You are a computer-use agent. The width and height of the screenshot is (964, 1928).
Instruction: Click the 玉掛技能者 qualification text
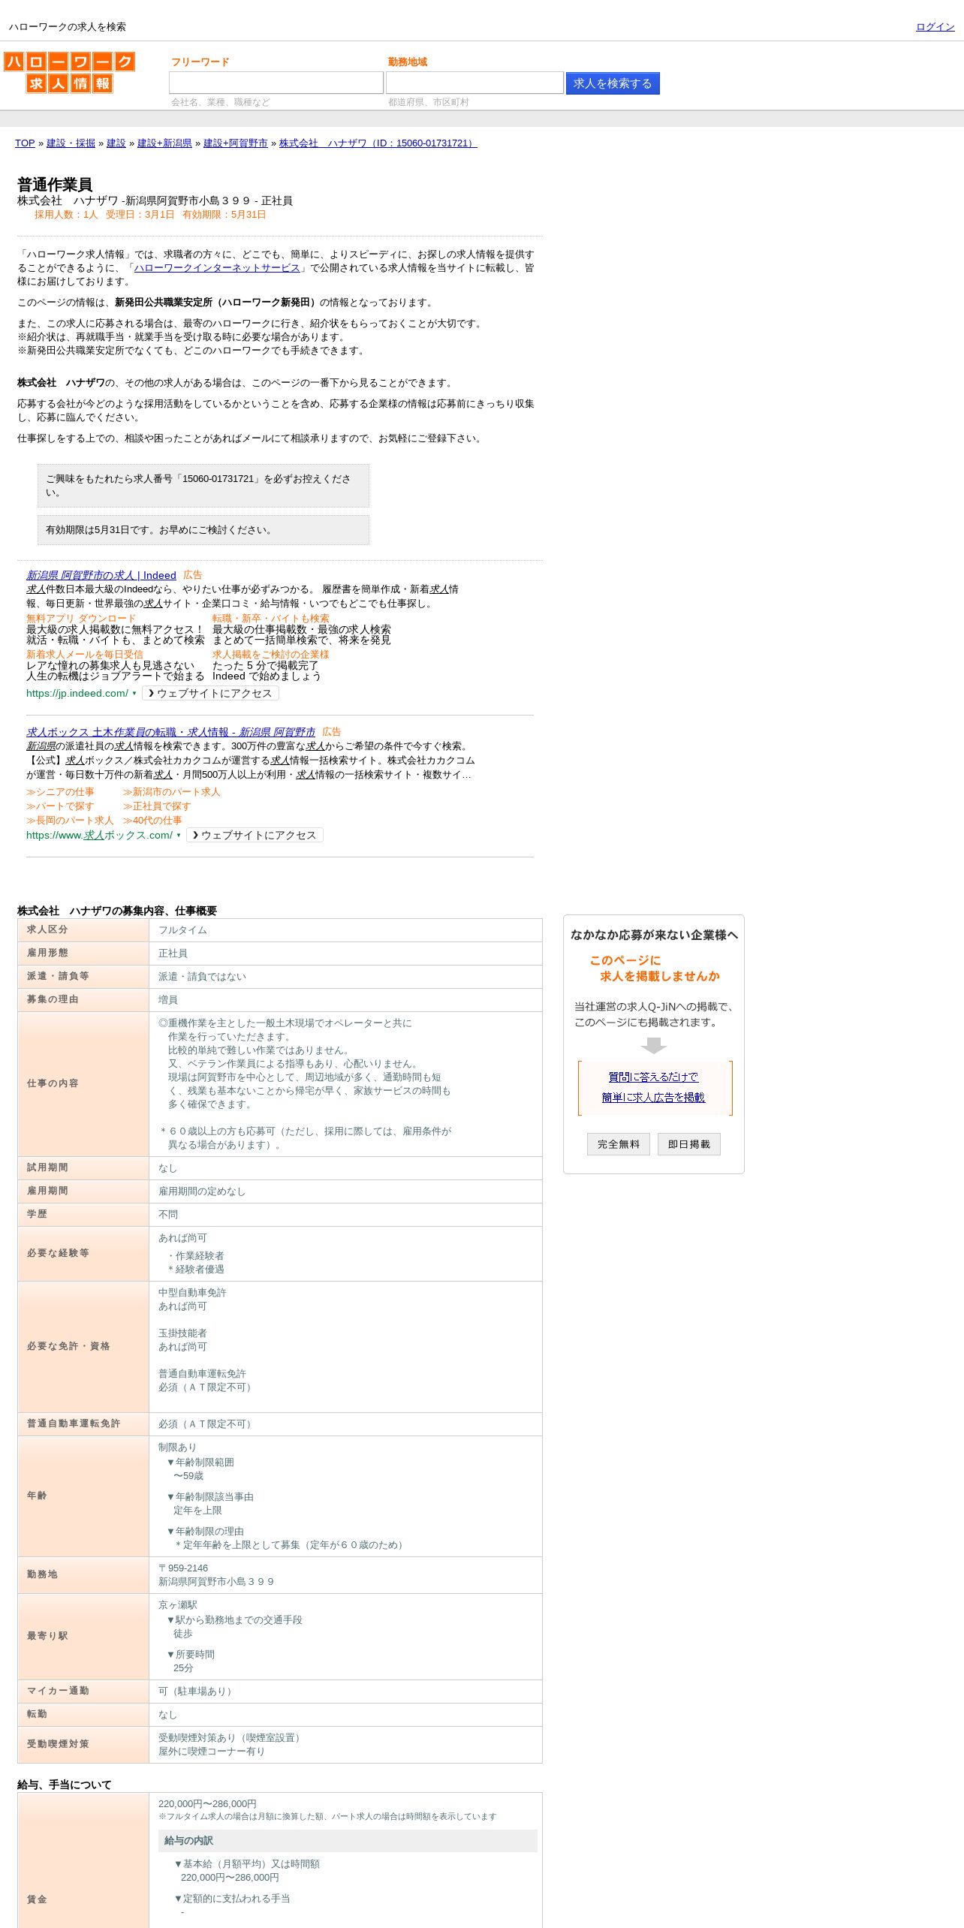182,1333
